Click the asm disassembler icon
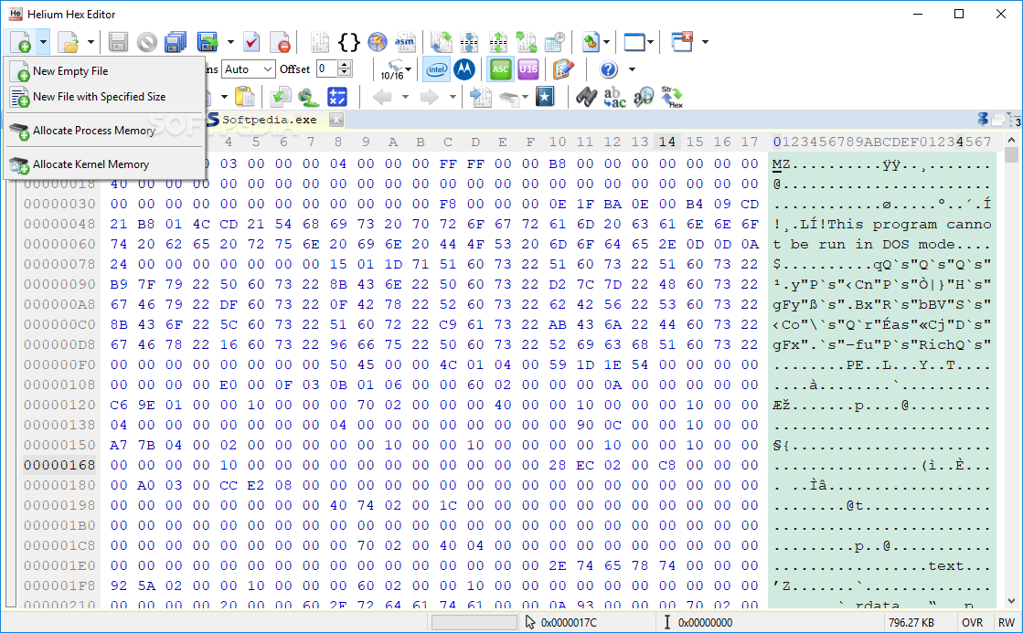This screenshot has width=1023, height=633. (x=404, y=42)
